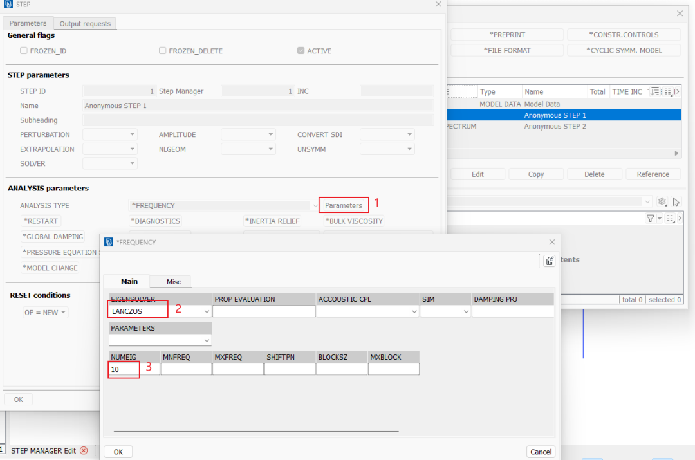
Task: Click the Copy button in Step Manager
Action: pos(536,174)
